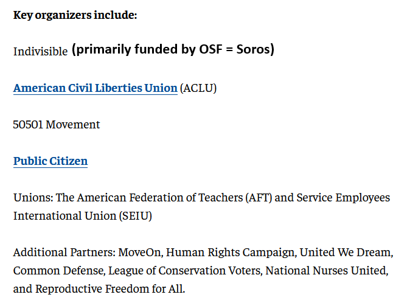Image resolution: width=407 pixels, height=300 pixels.
Task: Click the 50501 Movement line
Action: [57, 125]
